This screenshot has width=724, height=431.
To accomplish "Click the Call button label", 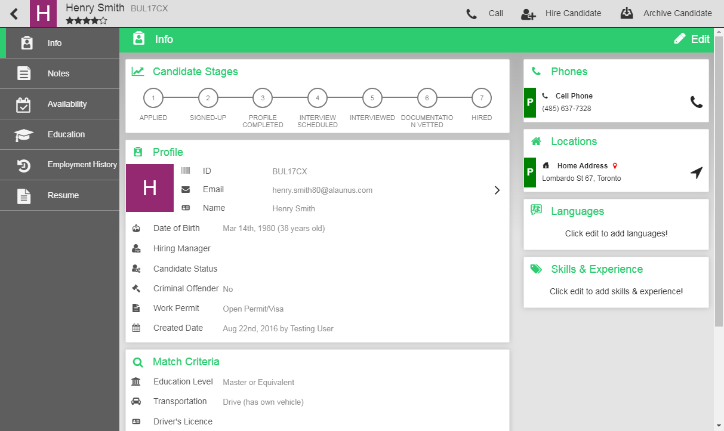I will click(x=496, y=13).
